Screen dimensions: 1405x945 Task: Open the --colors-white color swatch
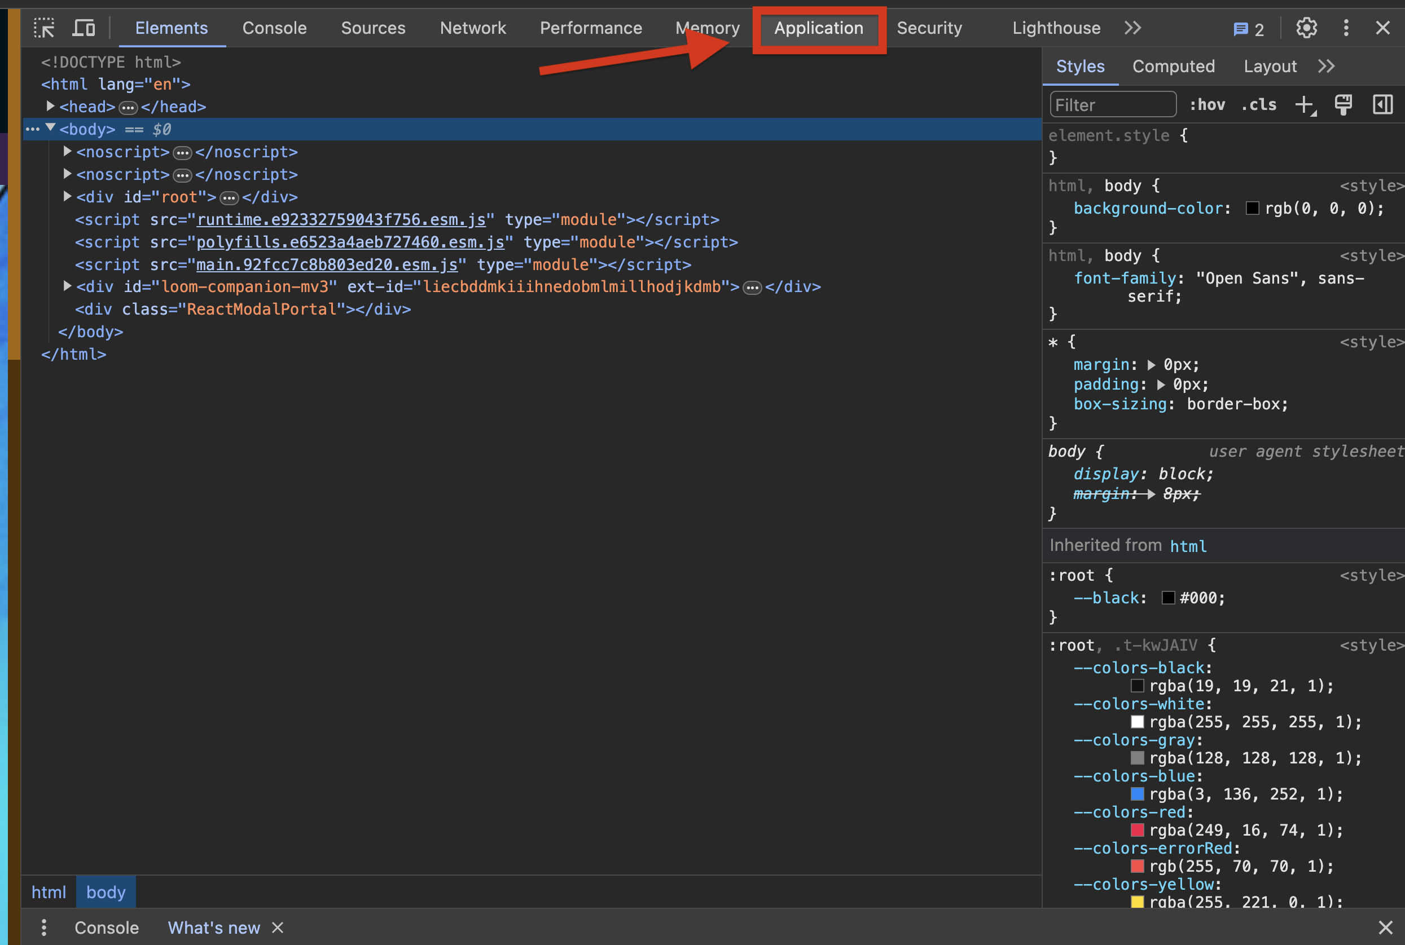pos(1138,721)
